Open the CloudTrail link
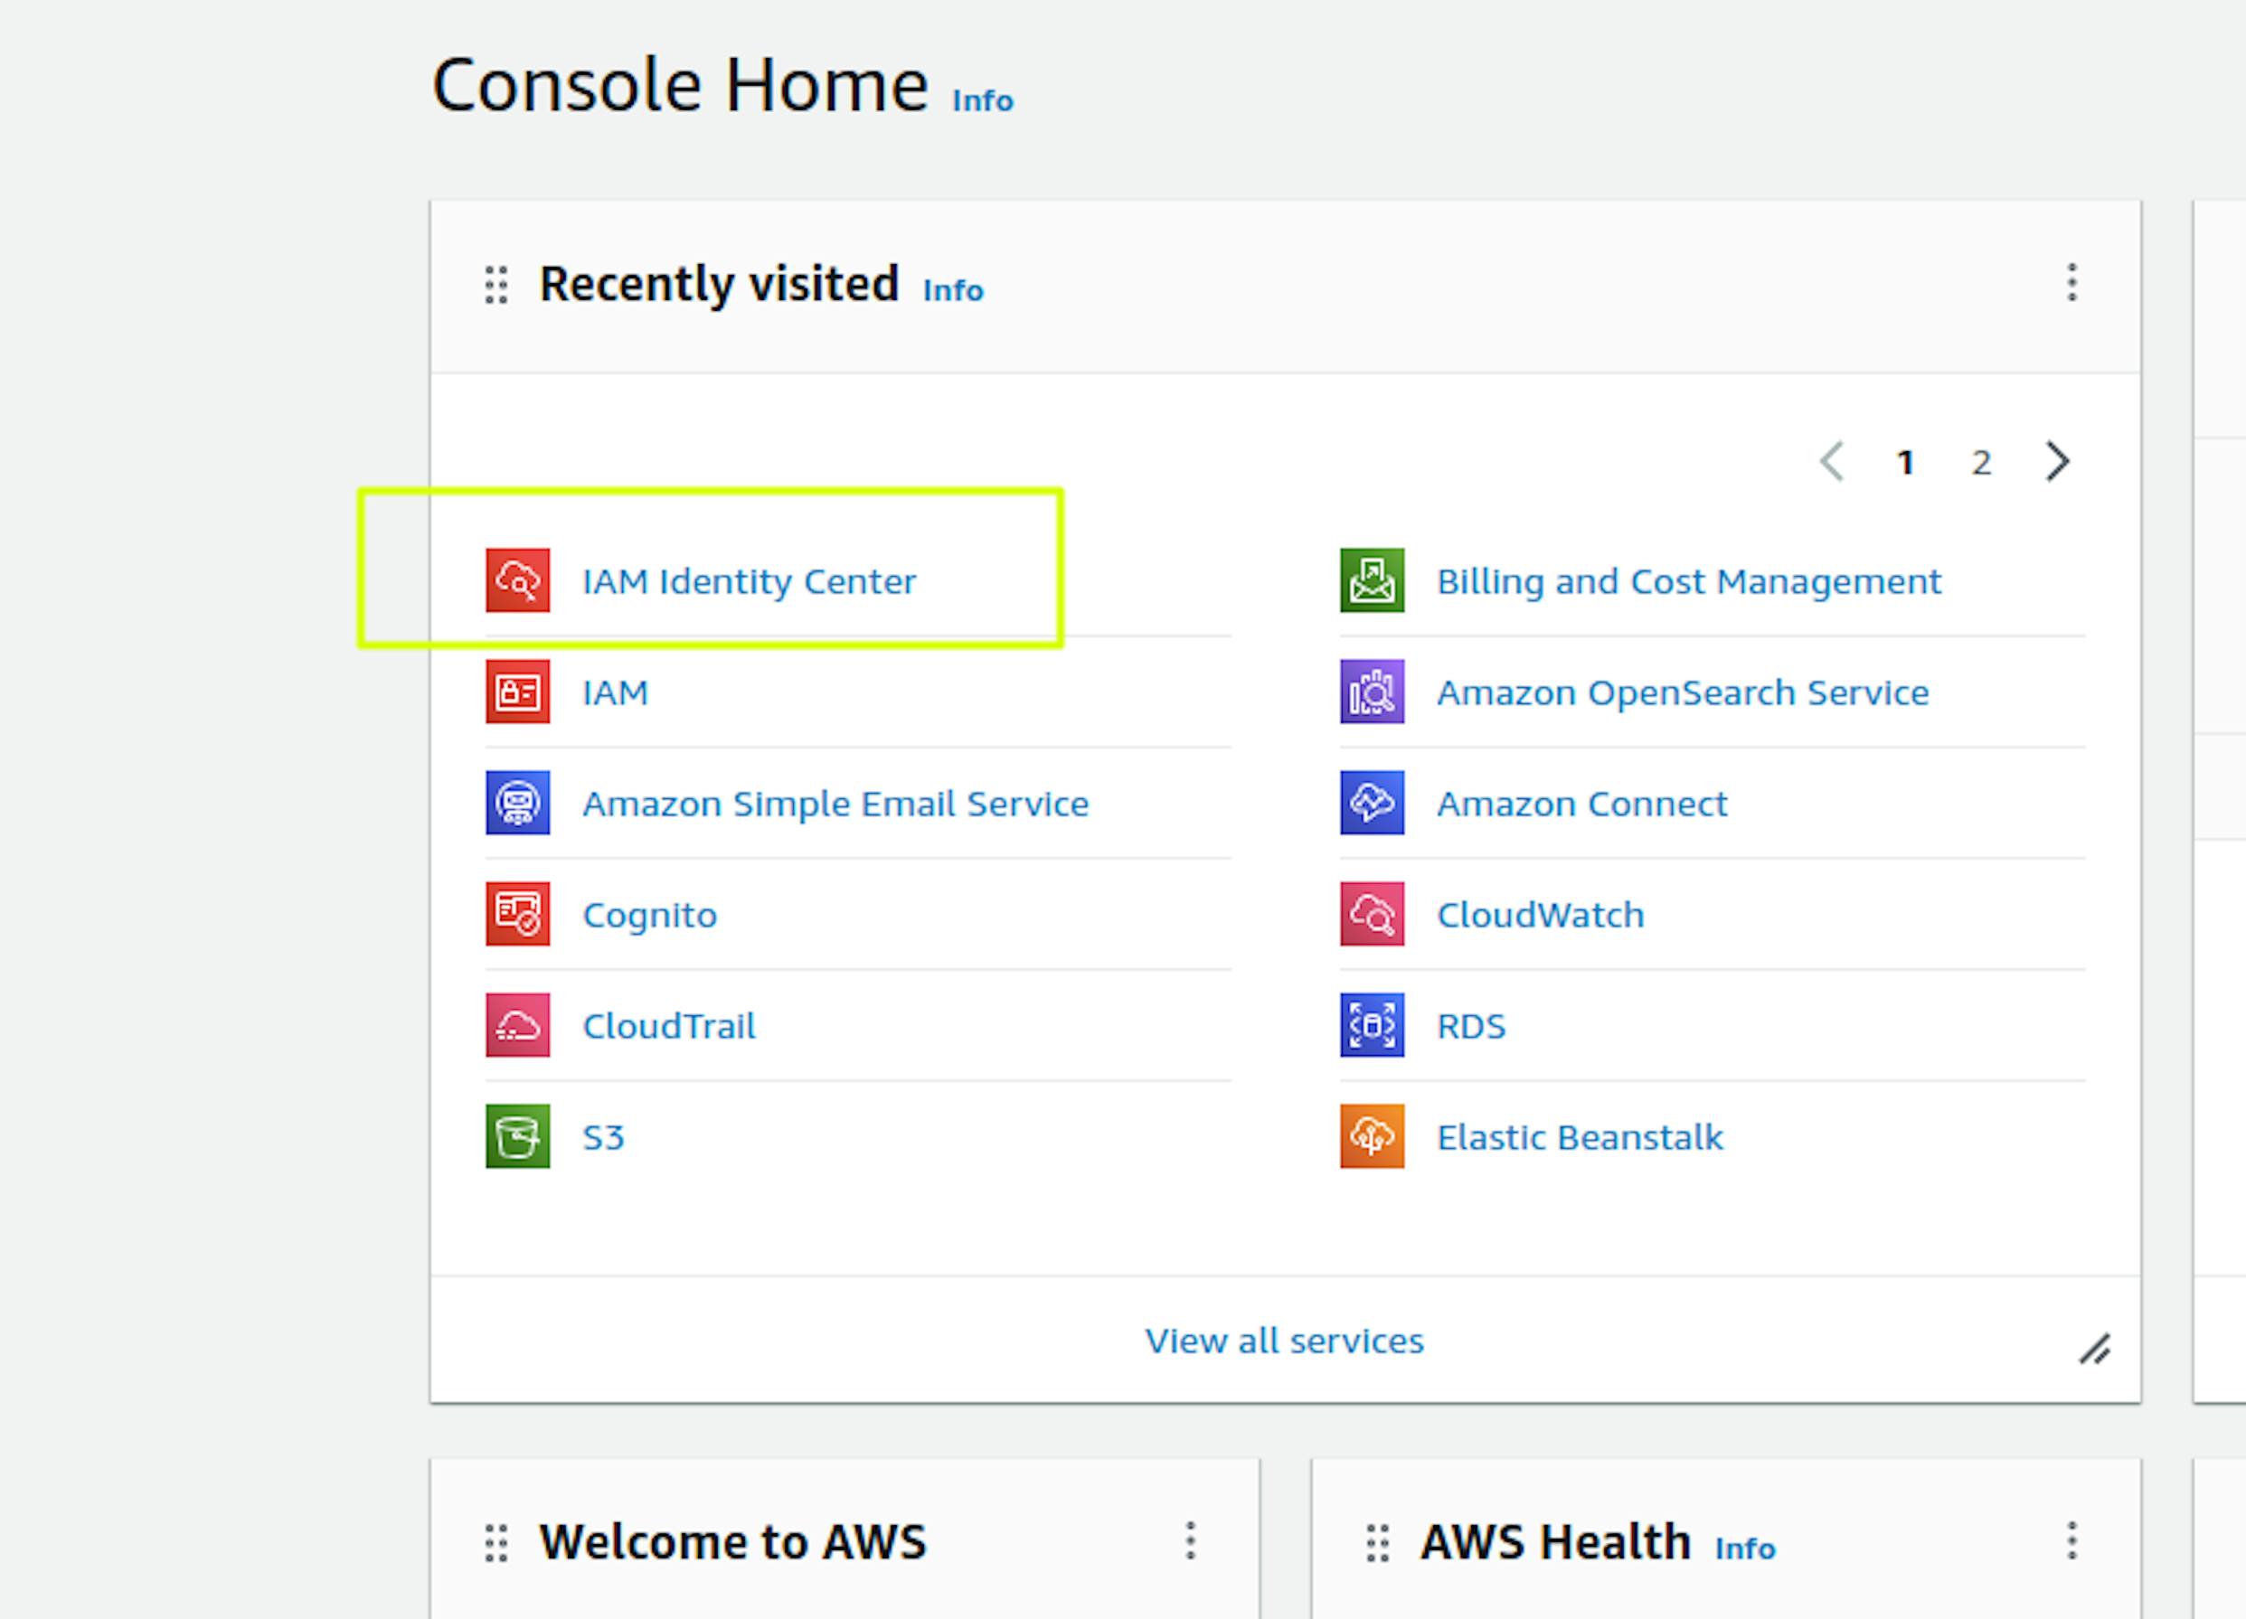2246x1619 pixels. point(668,1026)
